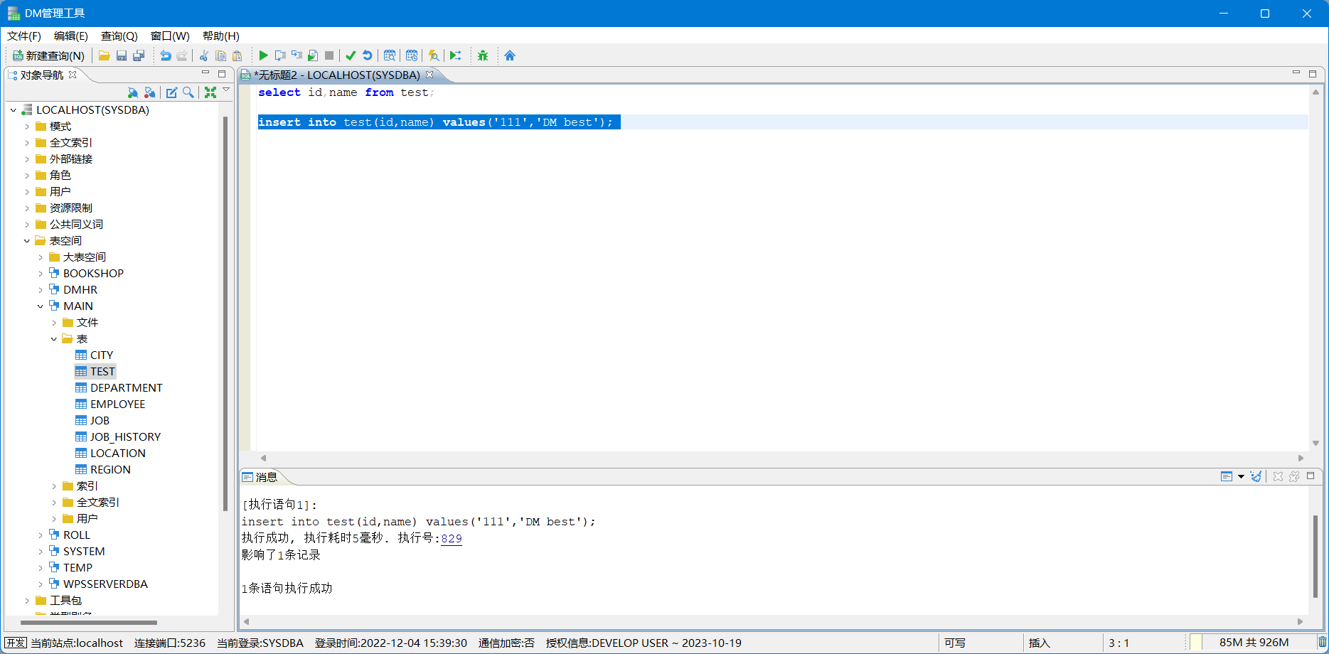Click the green collapse-all icon in navigator
This screenshot has width=1329, height=654.
click(x=210, y=92)
